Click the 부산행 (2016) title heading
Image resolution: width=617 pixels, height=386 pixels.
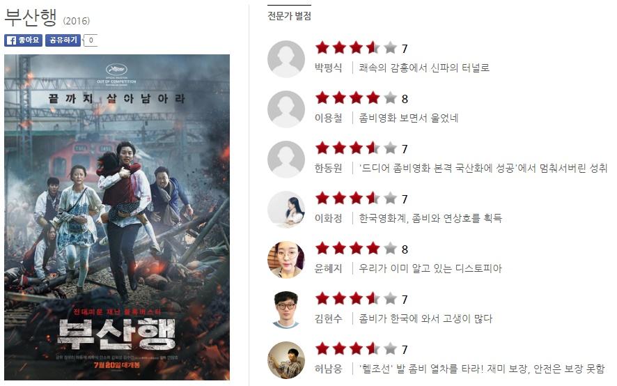[x=47, y=18]
